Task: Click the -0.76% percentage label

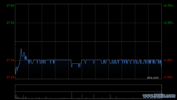Action: click(x=168, y=77)
